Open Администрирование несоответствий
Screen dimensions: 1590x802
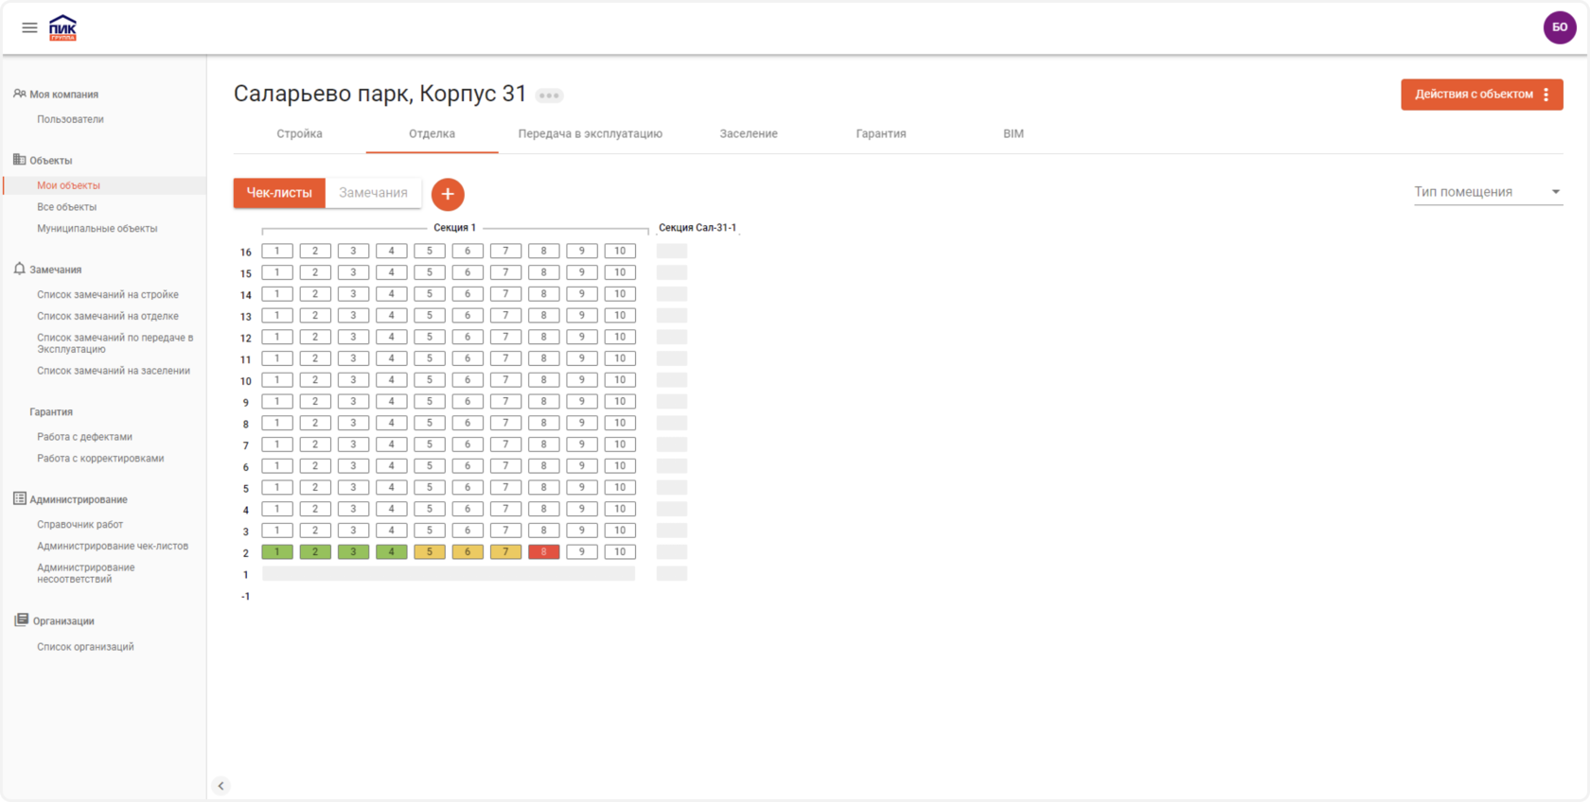pyautogui.click(x=85, y=573)
